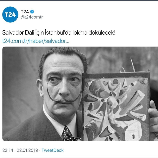
Task: Click the polka-dot tie in the photo
Action: point(69,134)
